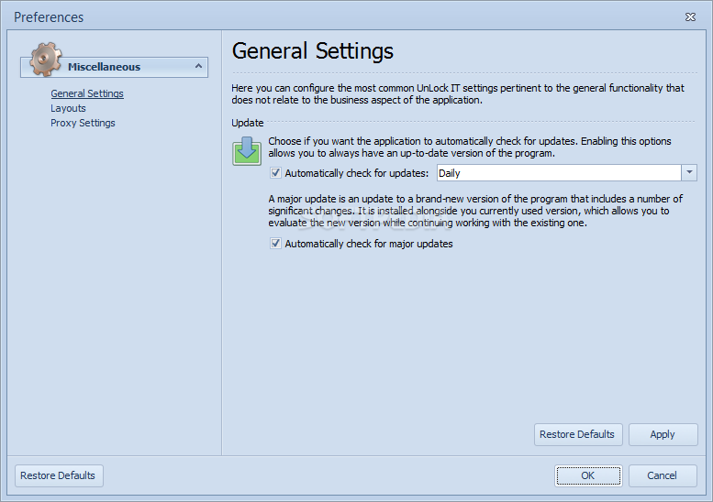Image resolution: width=713 pixels, height=502 pixels.
Task: Expand the update frequency dropdown arrow
Action: [689, 173]
